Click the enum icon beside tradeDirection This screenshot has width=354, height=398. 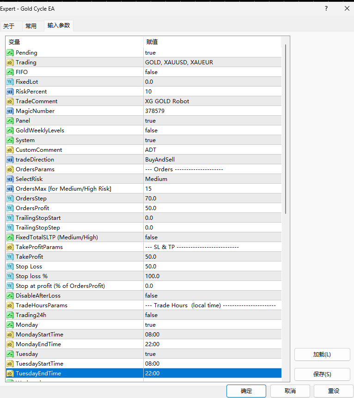(x=10, y=160)
